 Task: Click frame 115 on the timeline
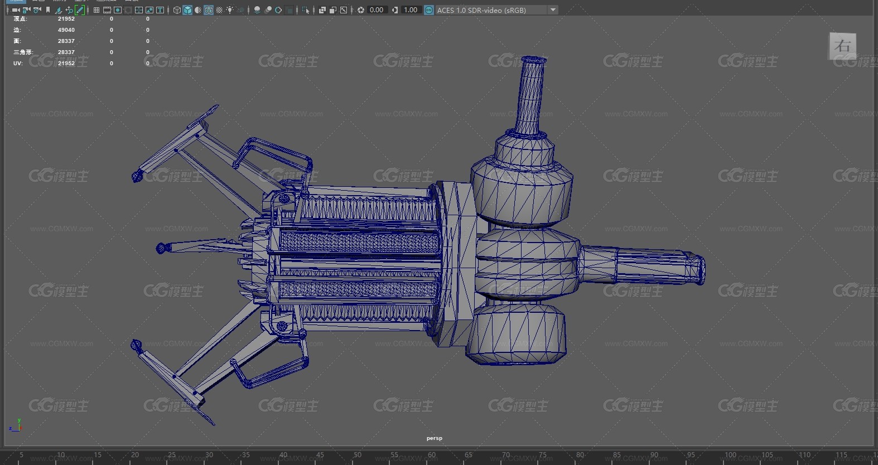coord(841,456)
